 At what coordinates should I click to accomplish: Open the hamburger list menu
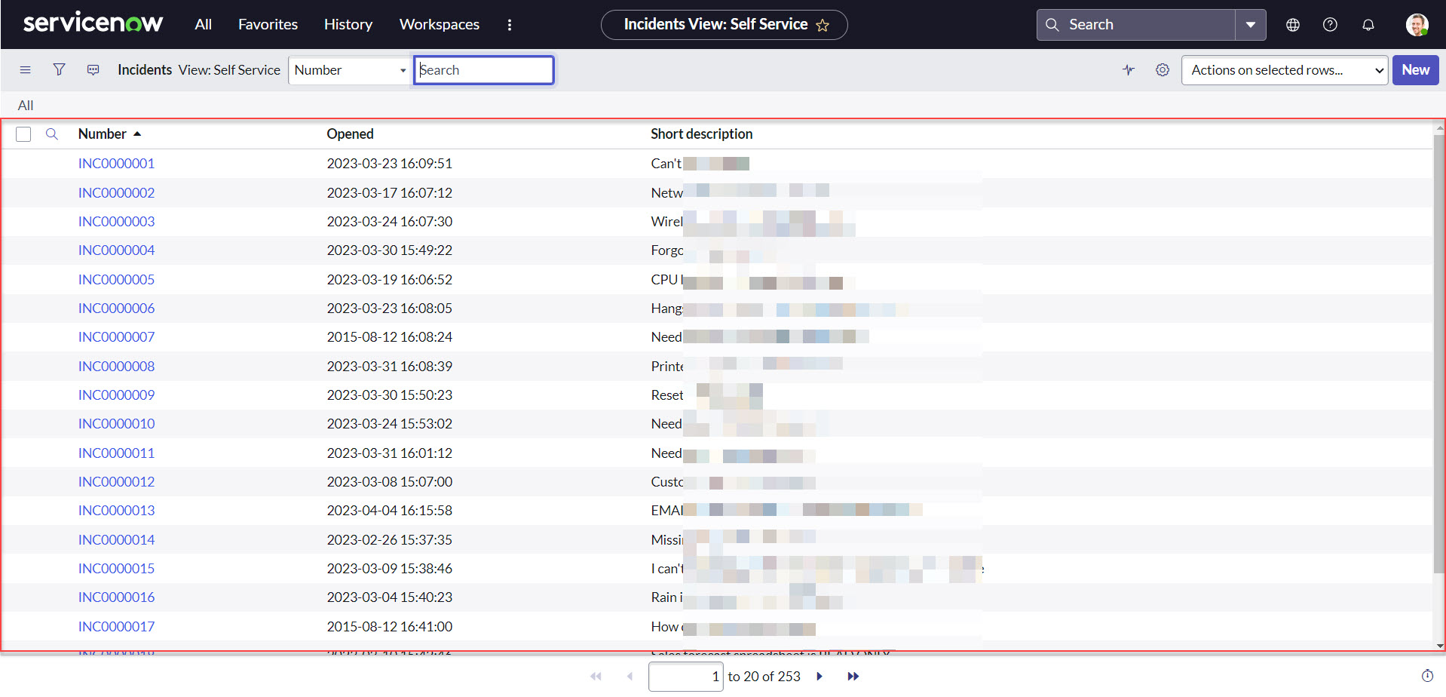pyautogui.click(x=25, y=69)
